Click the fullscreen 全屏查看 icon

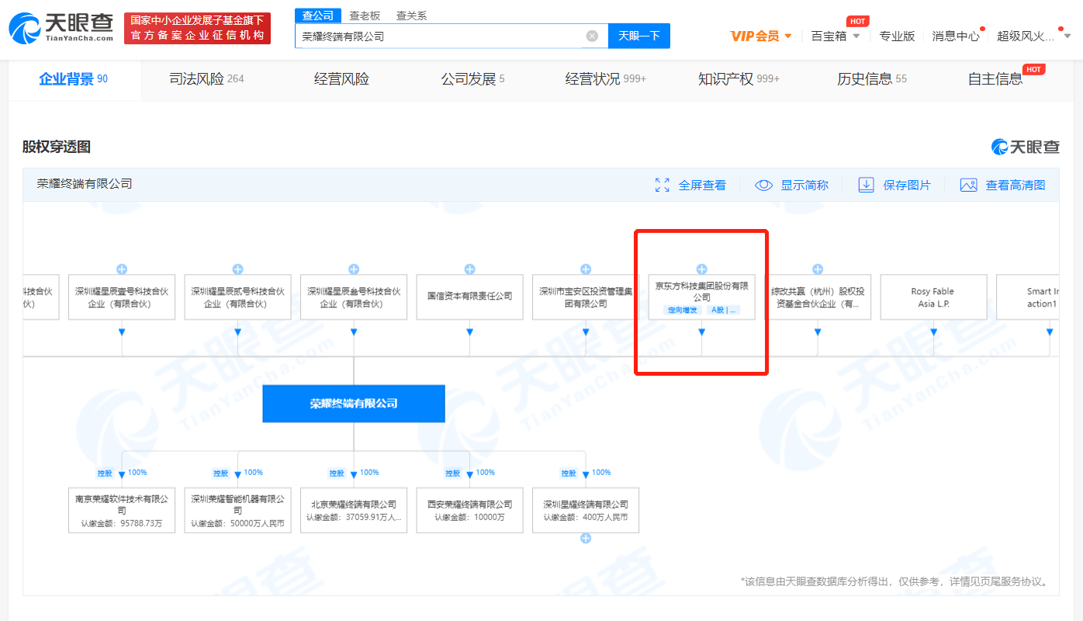(x=662, y=185)
